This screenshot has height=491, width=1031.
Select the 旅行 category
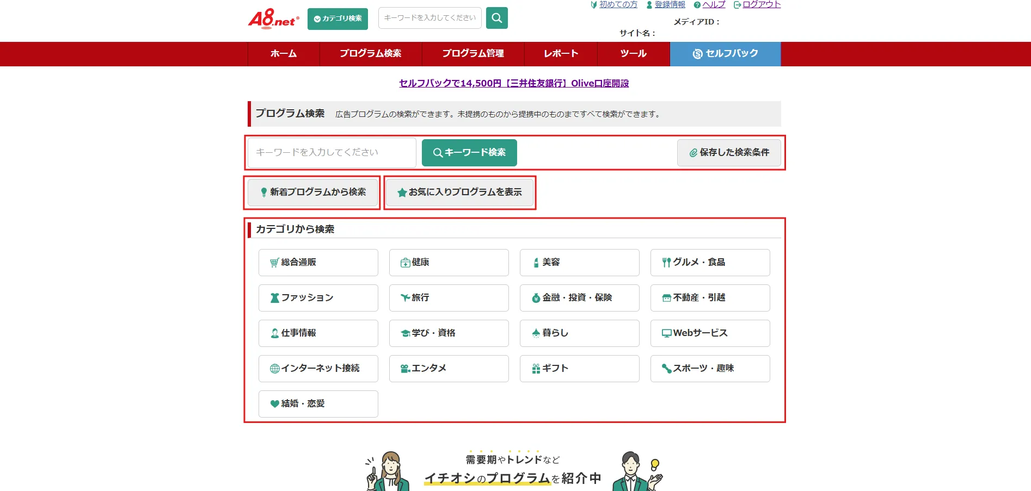pyautogui.click(x=449, y=298)
